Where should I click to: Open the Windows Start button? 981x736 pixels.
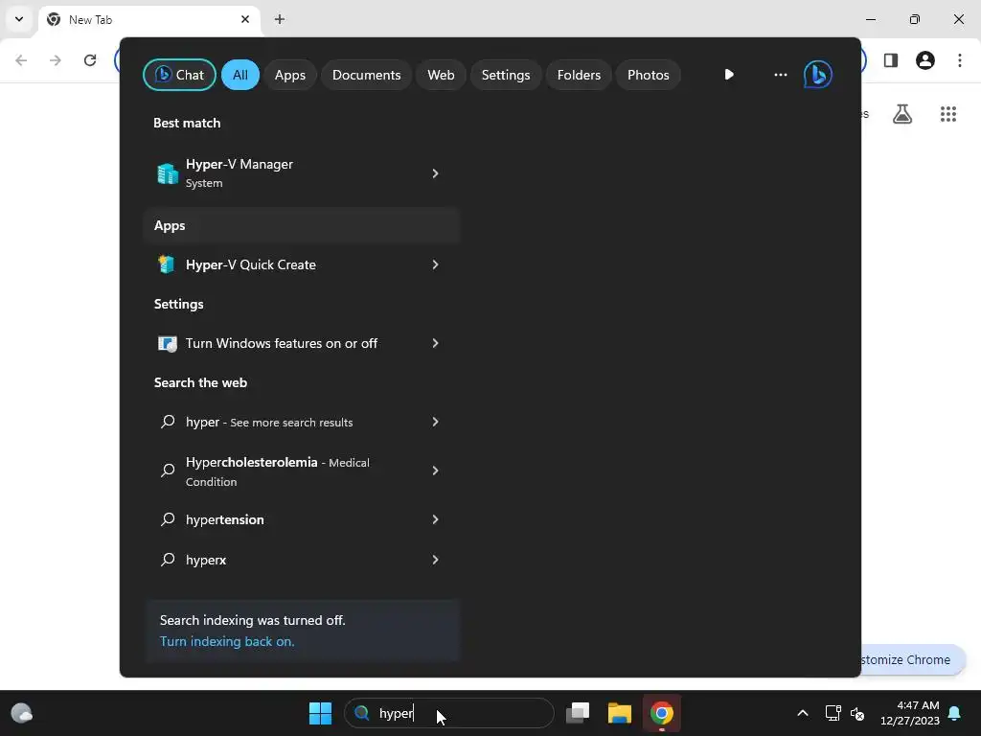click(320, 713)
